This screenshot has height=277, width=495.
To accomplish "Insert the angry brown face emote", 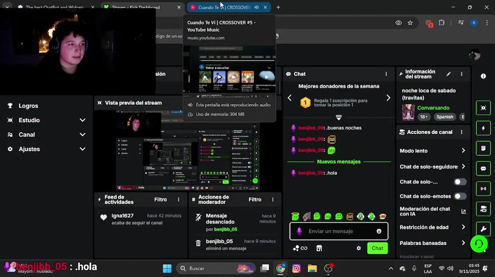I will [x=350, y=217].
